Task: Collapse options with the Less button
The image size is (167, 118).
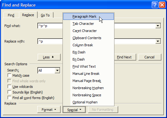Action: [49, 57]
